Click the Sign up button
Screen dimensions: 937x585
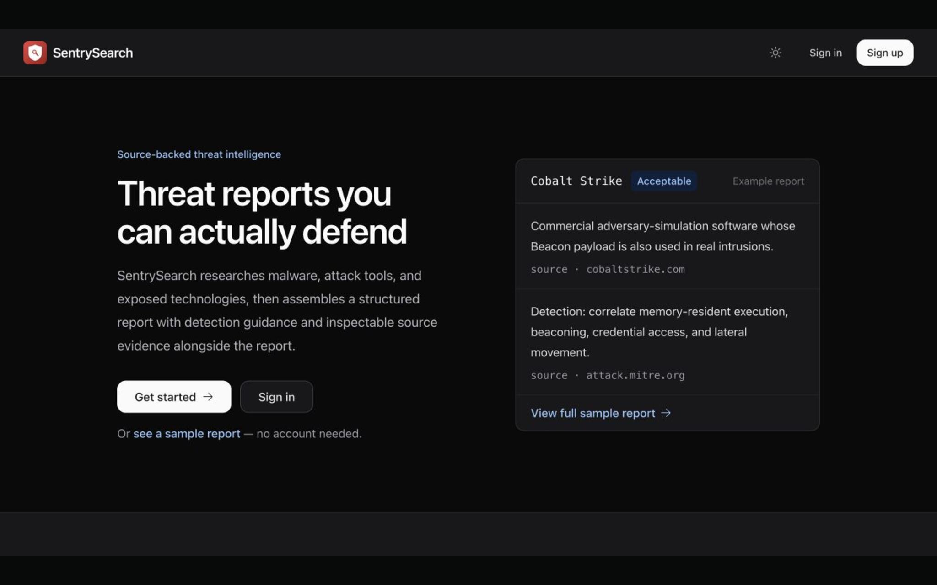click(x=885, y=53)
